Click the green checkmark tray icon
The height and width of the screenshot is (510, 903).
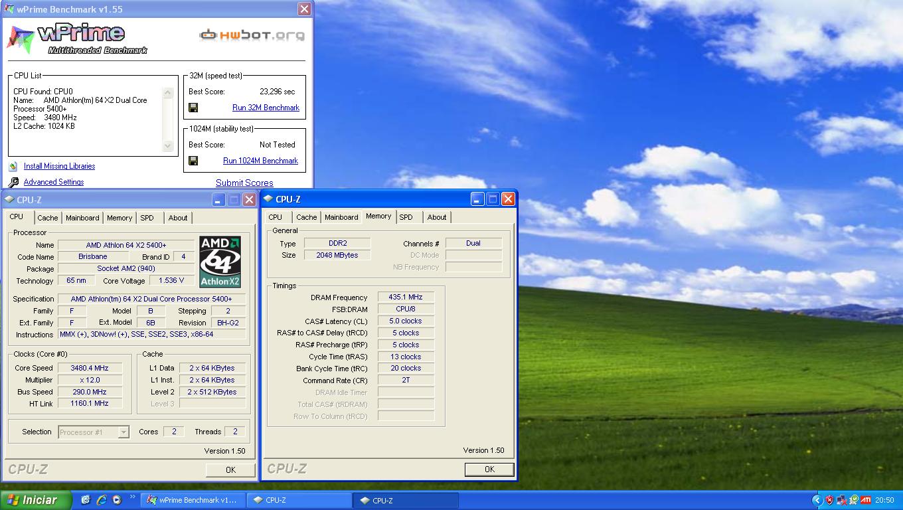tap(854, 500)
